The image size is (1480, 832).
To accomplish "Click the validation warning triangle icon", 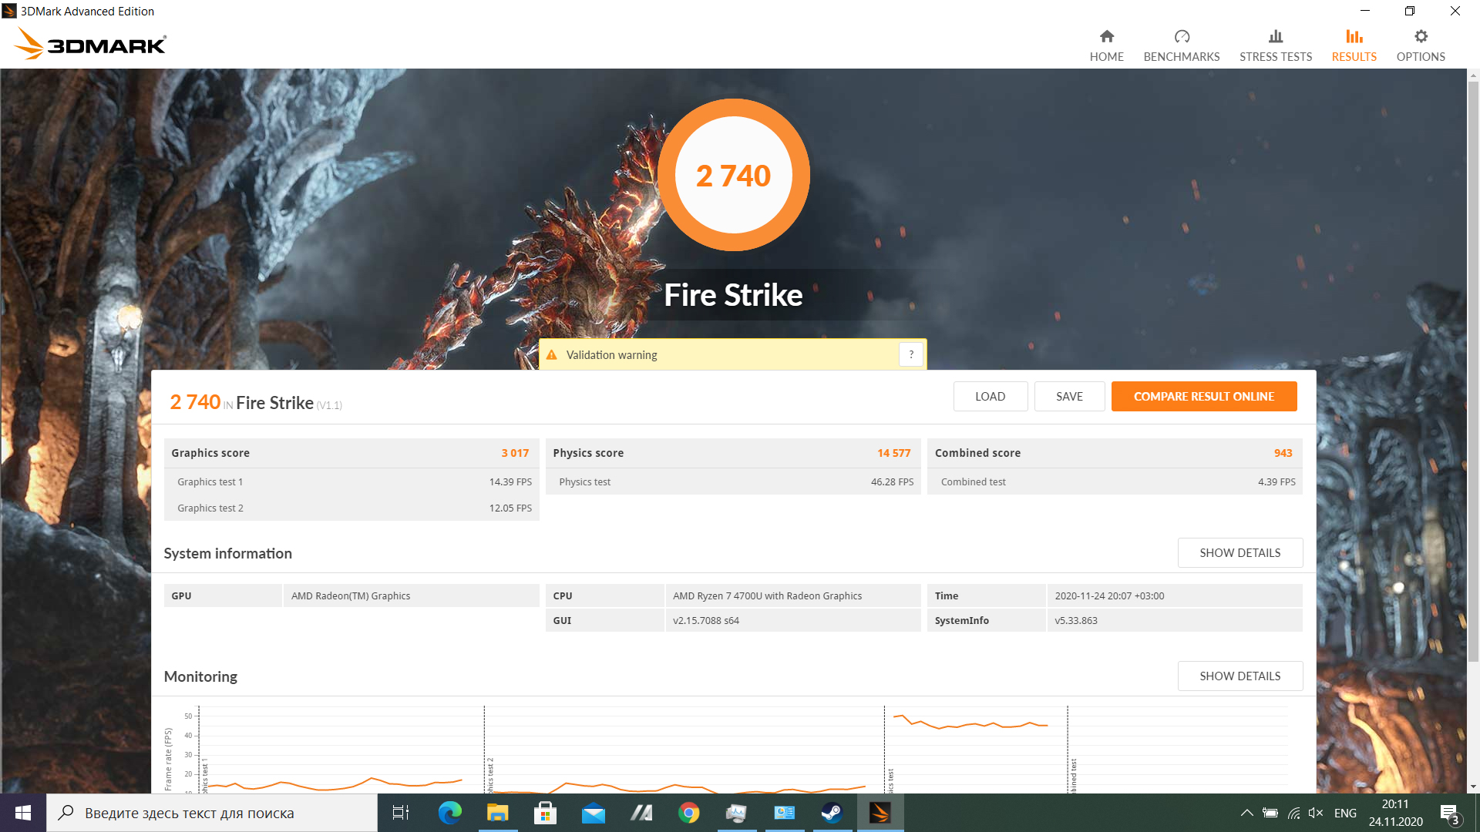I will click(x=551, y=355).
